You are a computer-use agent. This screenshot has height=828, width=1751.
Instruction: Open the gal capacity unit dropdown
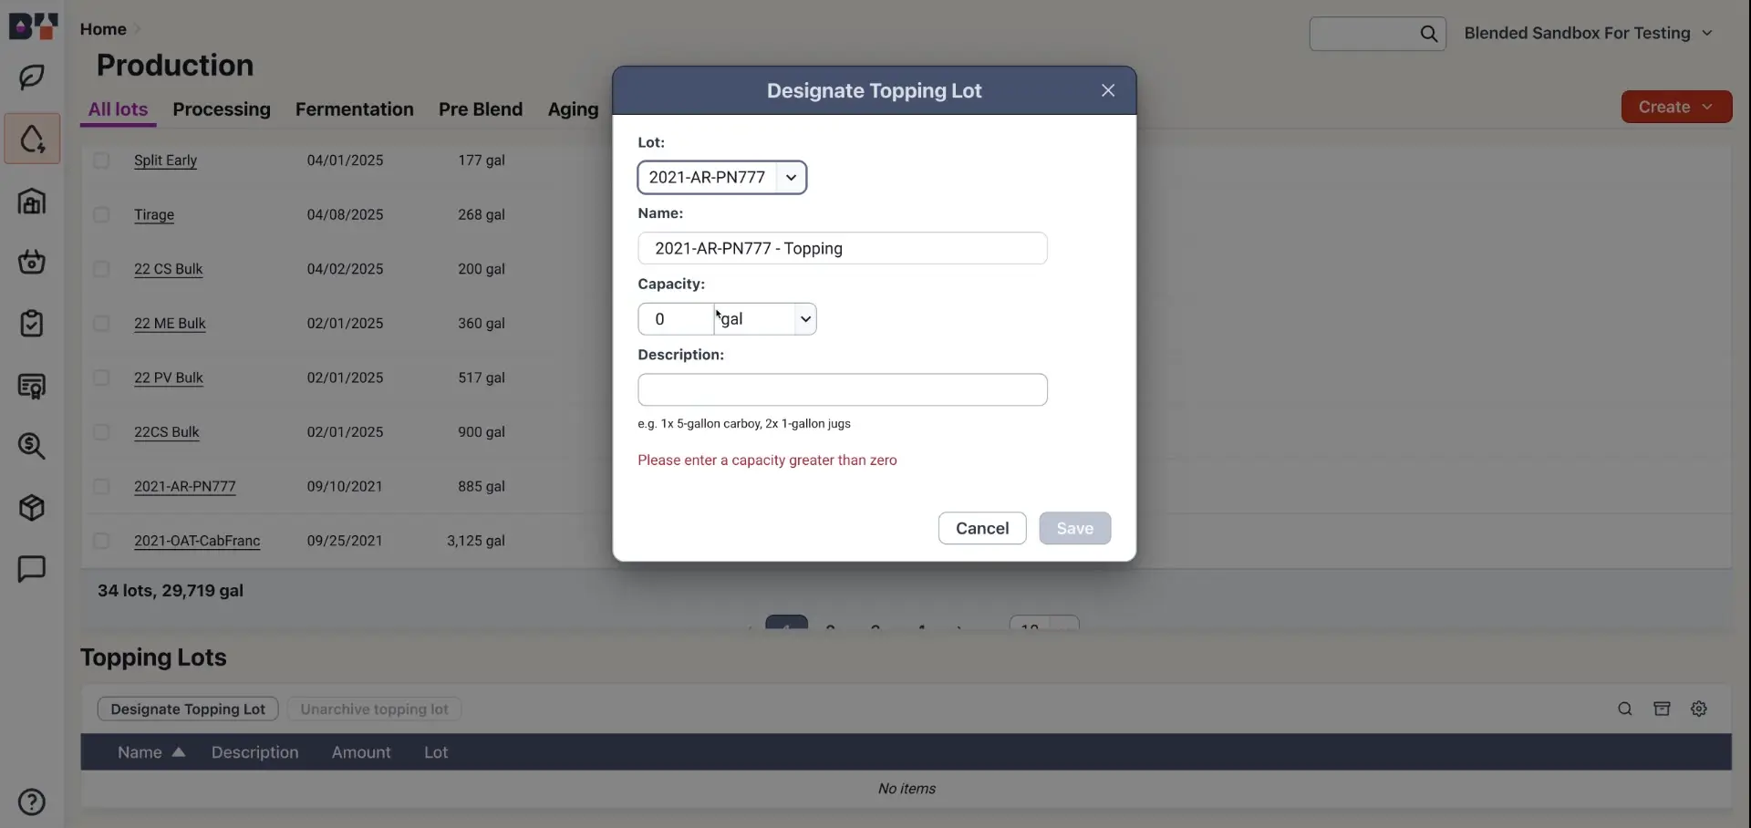point(765,319)
